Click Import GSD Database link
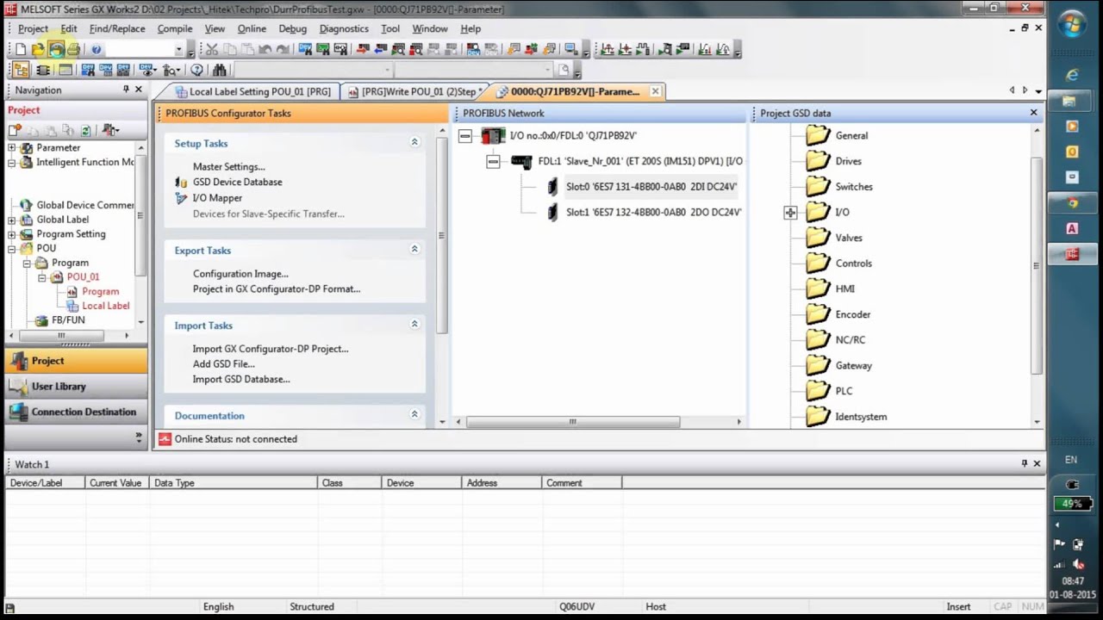Image resolution: width=1103 pixels, height=620 pixels. (x=241, y=380)
